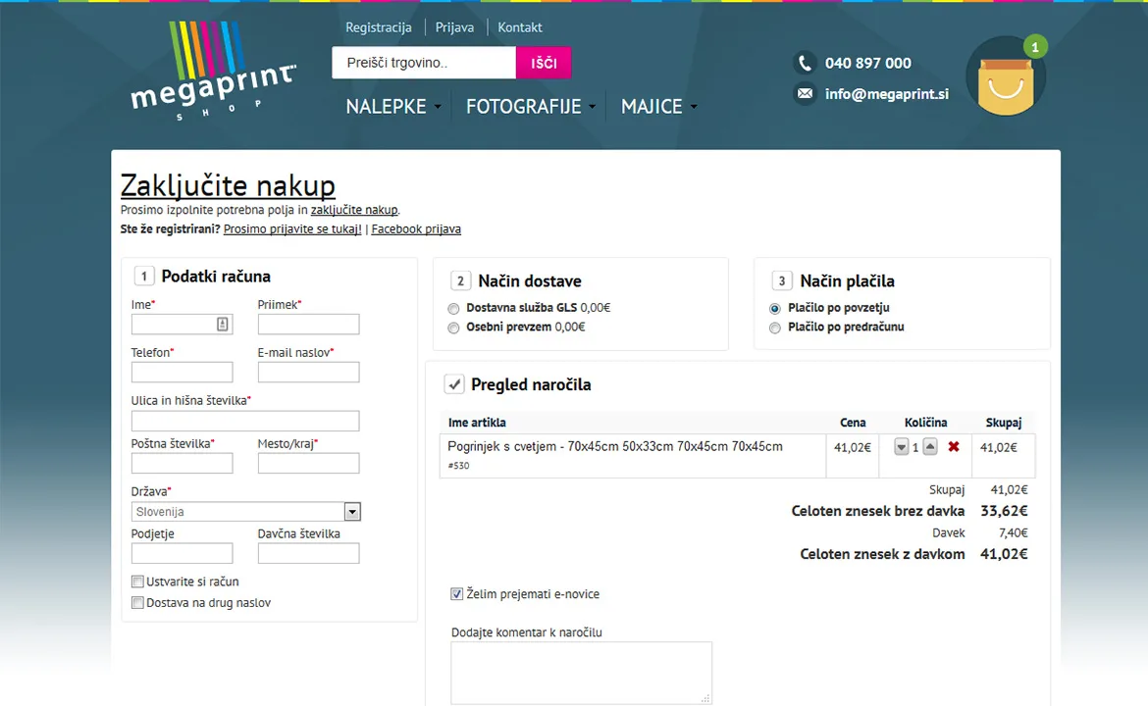Open the yellow shopping bag cart icon
The width and height of the screenshot is (1148, 706).
(1005, 78)
